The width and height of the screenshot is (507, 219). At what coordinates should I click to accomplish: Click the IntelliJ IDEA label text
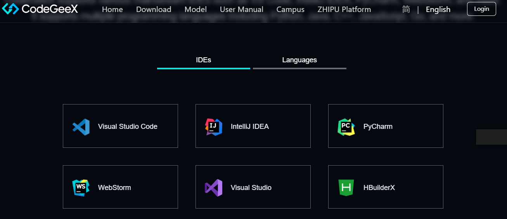[x=250, y=127]
